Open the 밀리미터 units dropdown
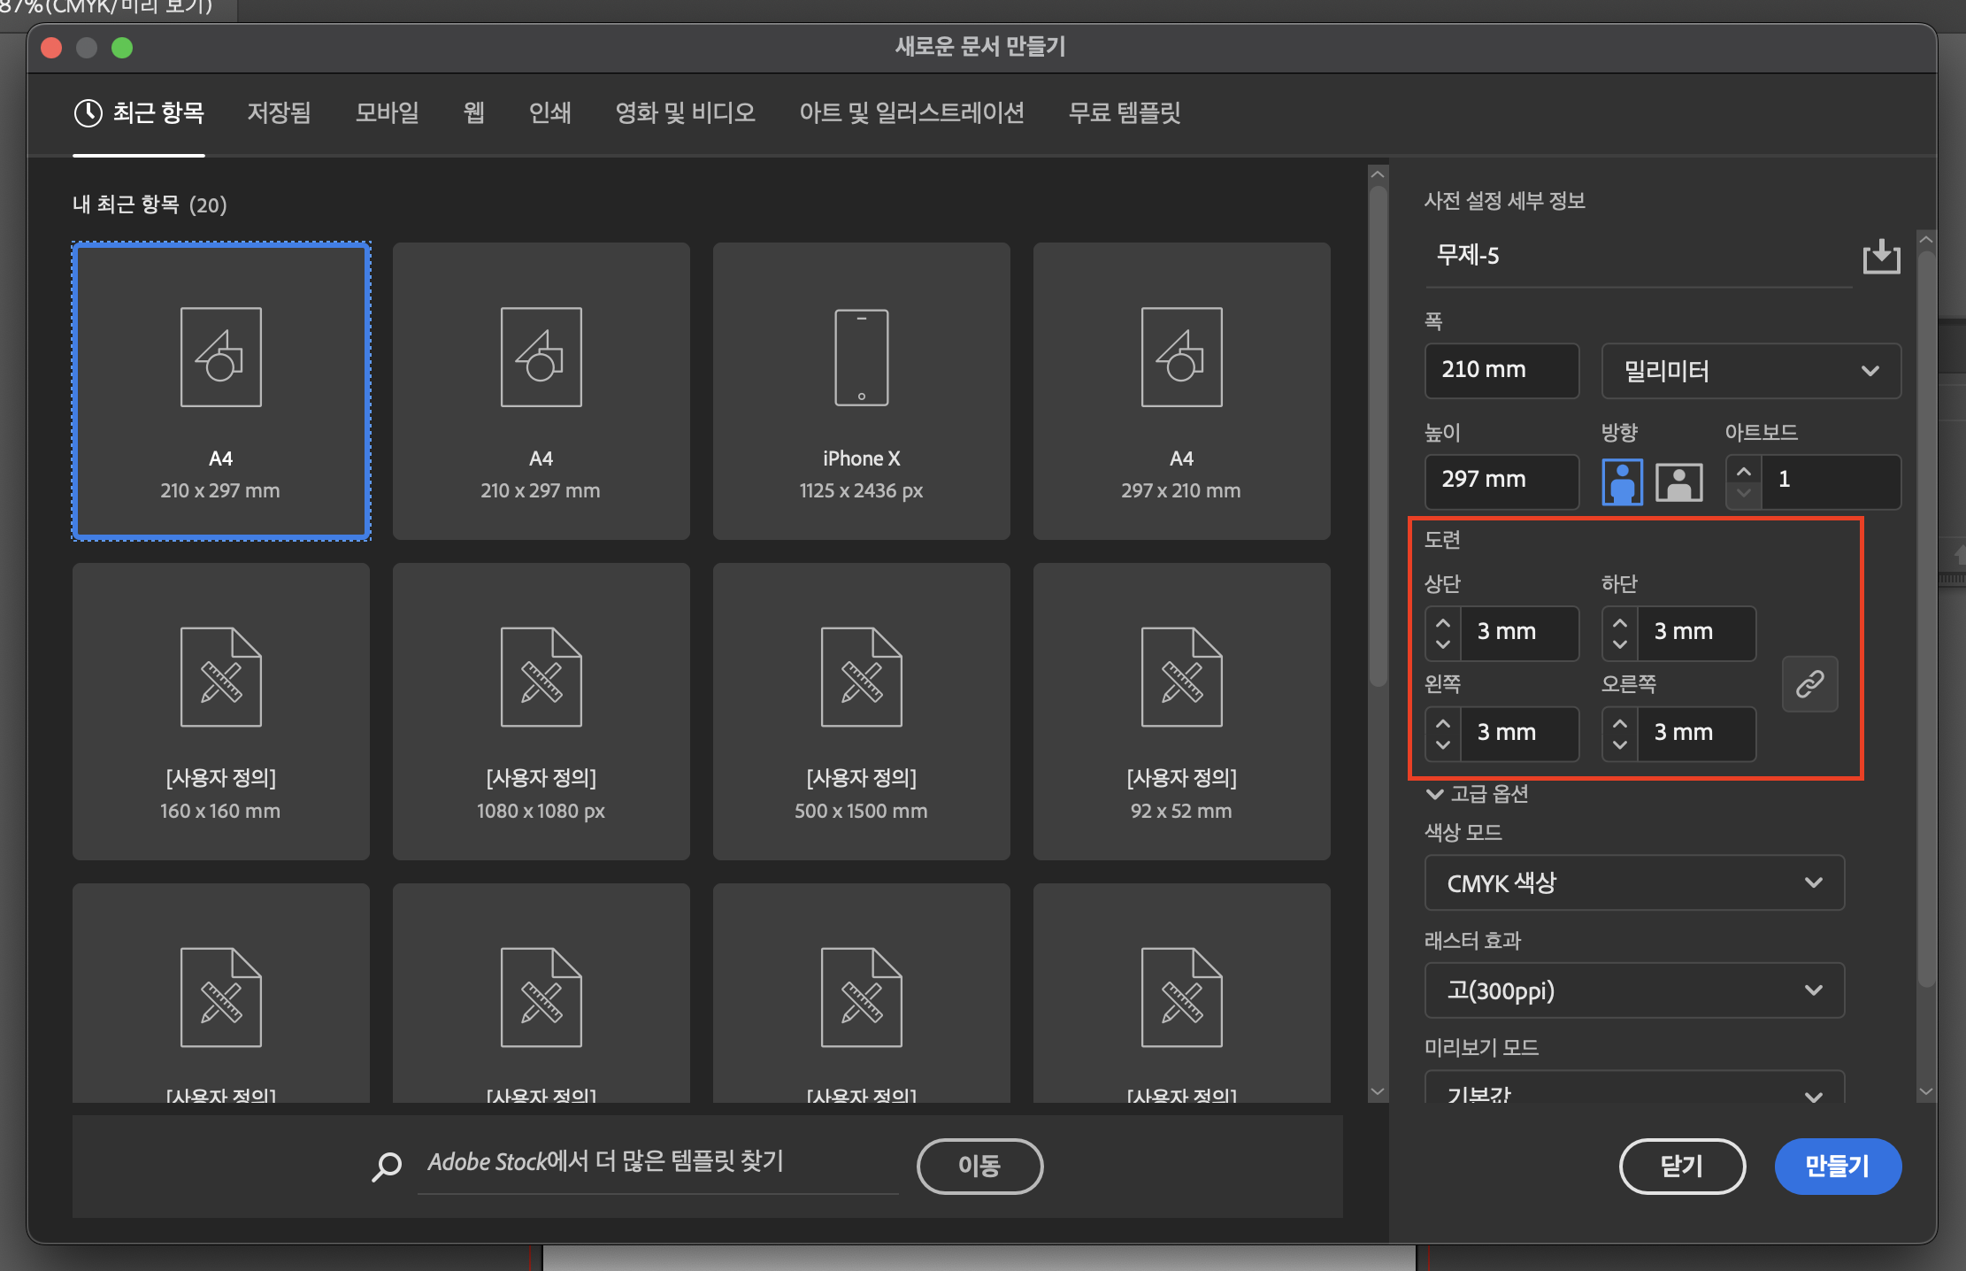This screenshot has height=1271, width=1966. click(1750, 371)
